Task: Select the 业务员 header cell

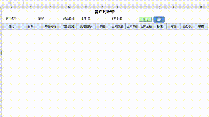Action: (187, 27)
